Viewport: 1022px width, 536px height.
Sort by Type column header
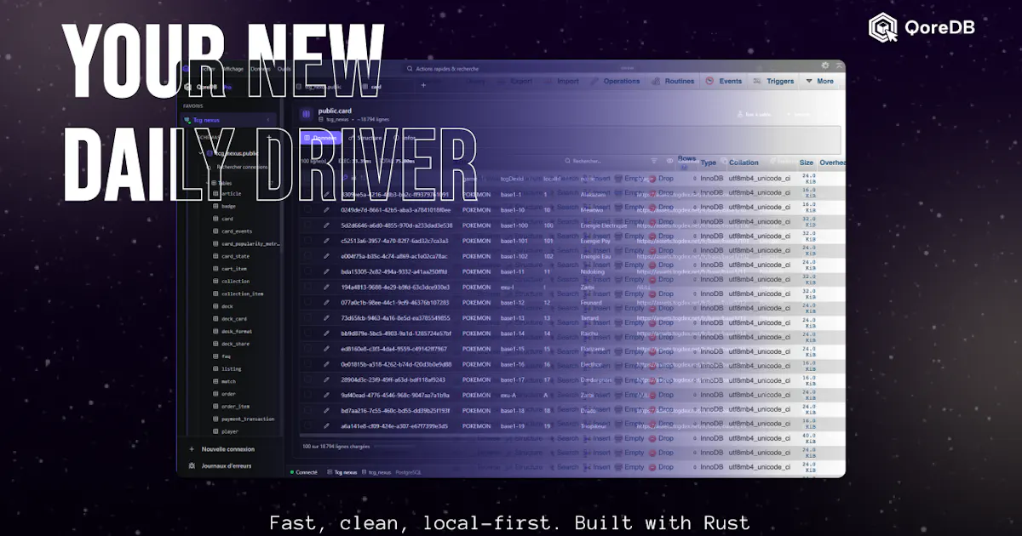708,163
